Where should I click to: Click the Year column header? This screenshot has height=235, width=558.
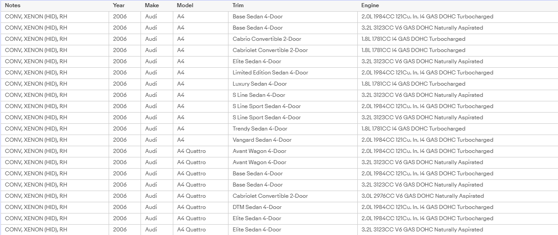[x=124, y=5]
